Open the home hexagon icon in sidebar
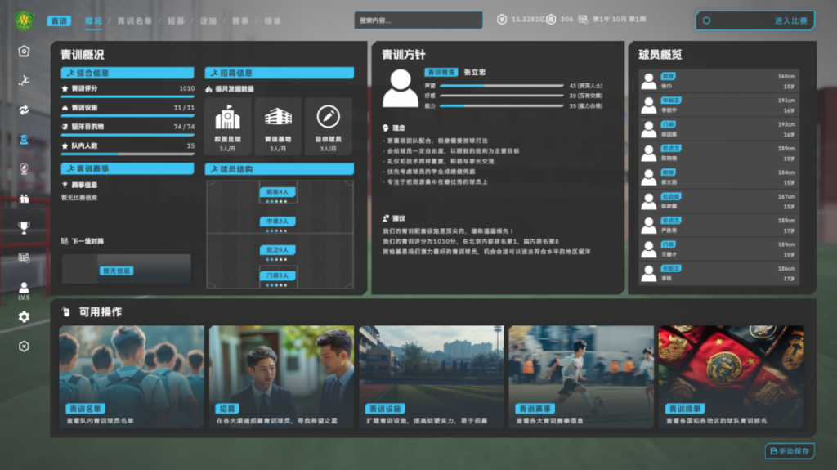Screen dimensions: 837x470 click(x=24, y=51)
